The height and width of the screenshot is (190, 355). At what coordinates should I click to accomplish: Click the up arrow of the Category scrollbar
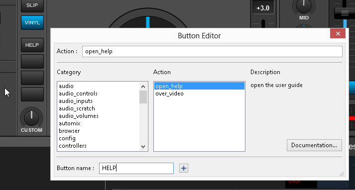pyautogui.click(x=143, y=87)
